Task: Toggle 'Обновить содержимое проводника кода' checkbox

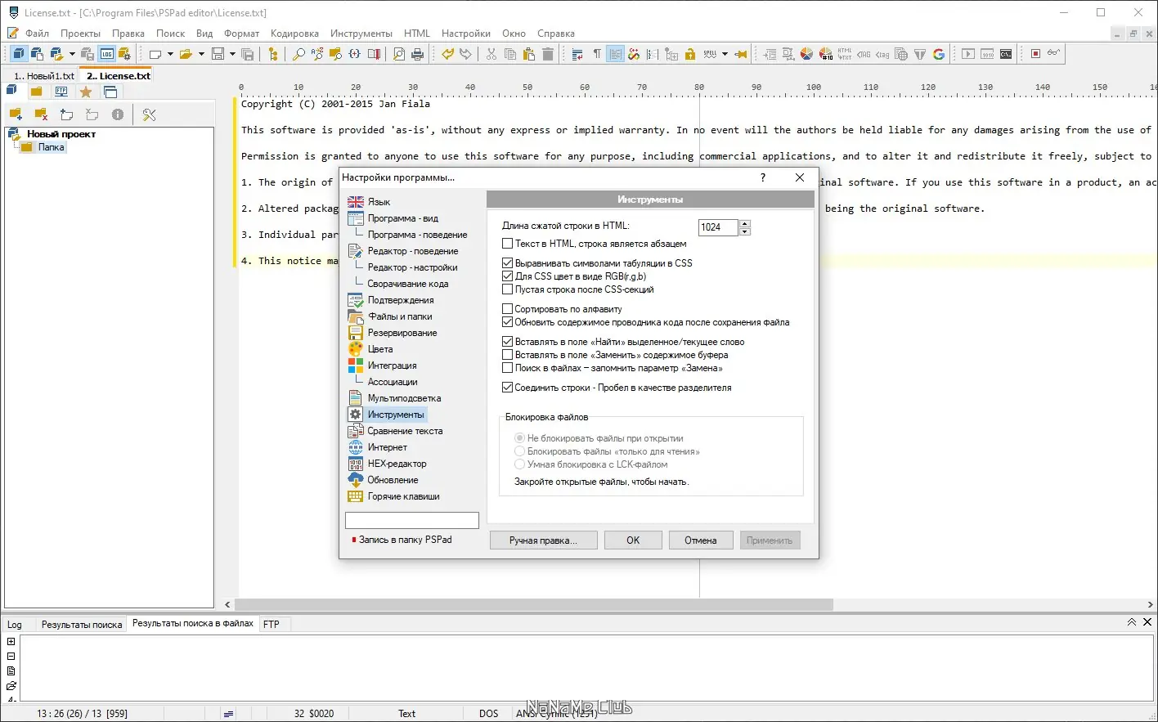Action: pyautogui.click(x=508, y=322)
